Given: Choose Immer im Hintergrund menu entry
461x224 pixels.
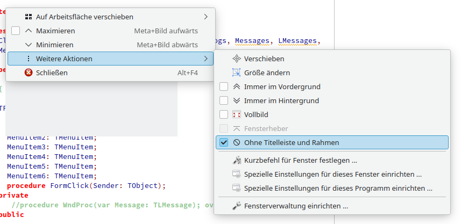Looking at the screenshot, I should (x=332, y=100).
